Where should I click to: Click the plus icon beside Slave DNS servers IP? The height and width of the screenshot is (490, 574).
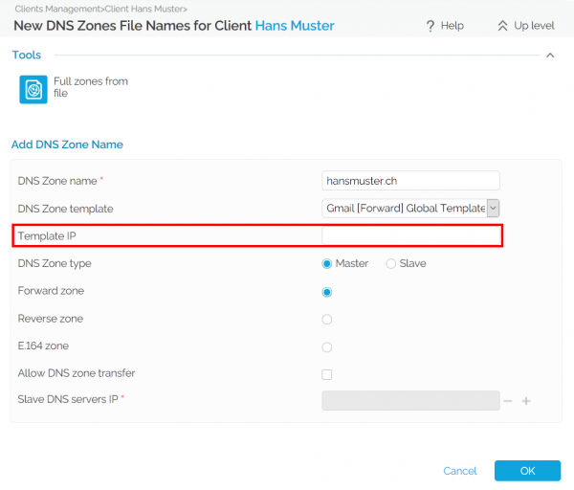(525, 400)
